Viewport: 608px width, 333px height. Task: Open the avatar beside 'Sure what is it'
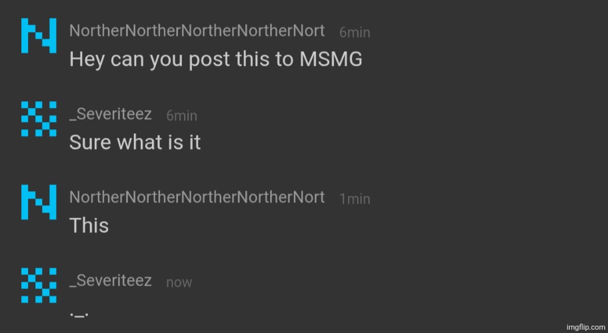(39, 119)
